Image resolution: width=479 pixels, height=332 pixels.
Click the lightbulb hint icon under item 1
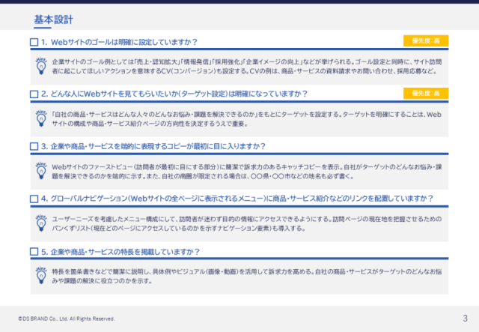(x=41, y=66)
